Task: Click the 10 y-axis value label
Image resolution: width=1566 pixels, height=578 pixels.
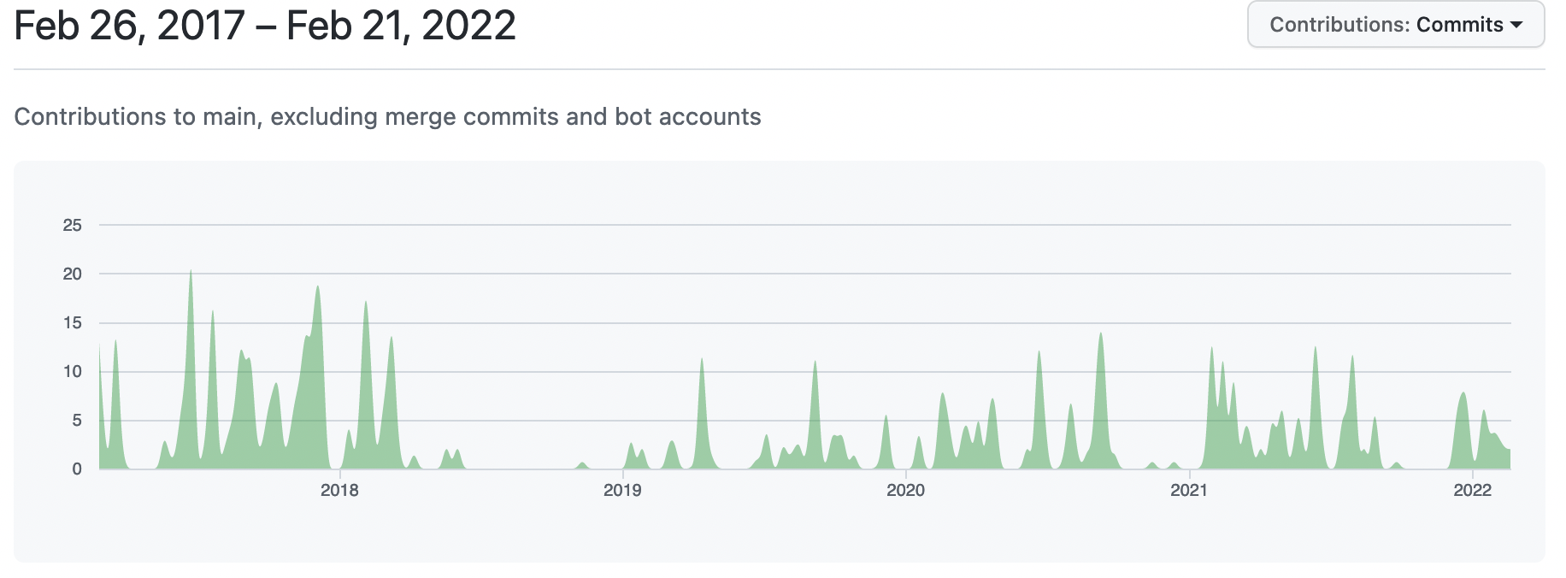Action: point(73,371)
